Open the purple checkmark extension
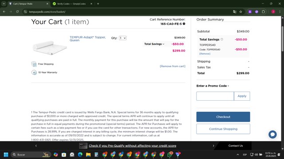Image resolution: width=284 pixels, height=159 pixels. point(256,12)
